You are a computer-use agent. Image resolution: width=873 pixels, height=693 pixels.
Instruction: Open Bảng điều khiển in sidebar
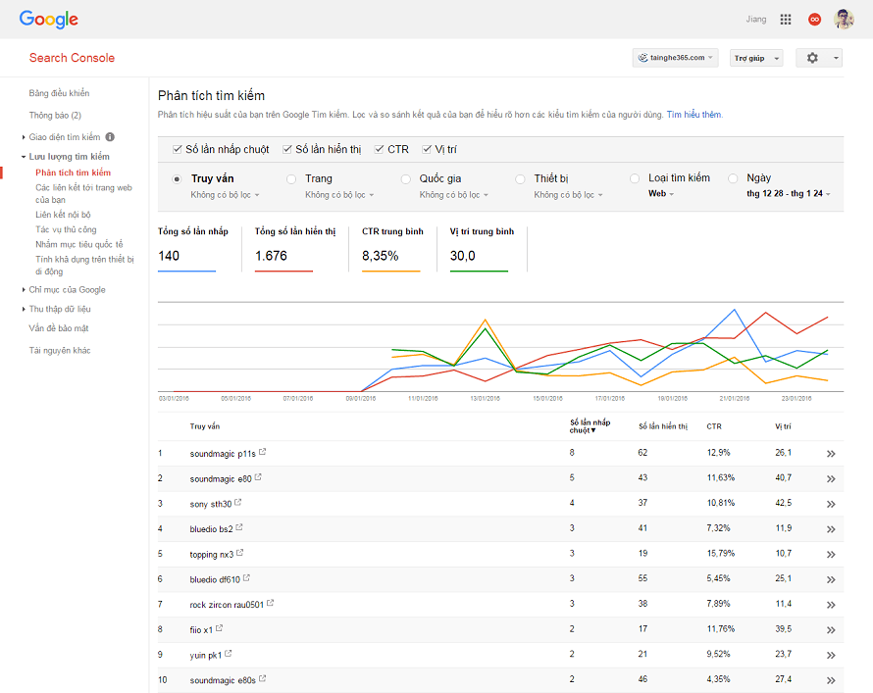coord(59,93)
